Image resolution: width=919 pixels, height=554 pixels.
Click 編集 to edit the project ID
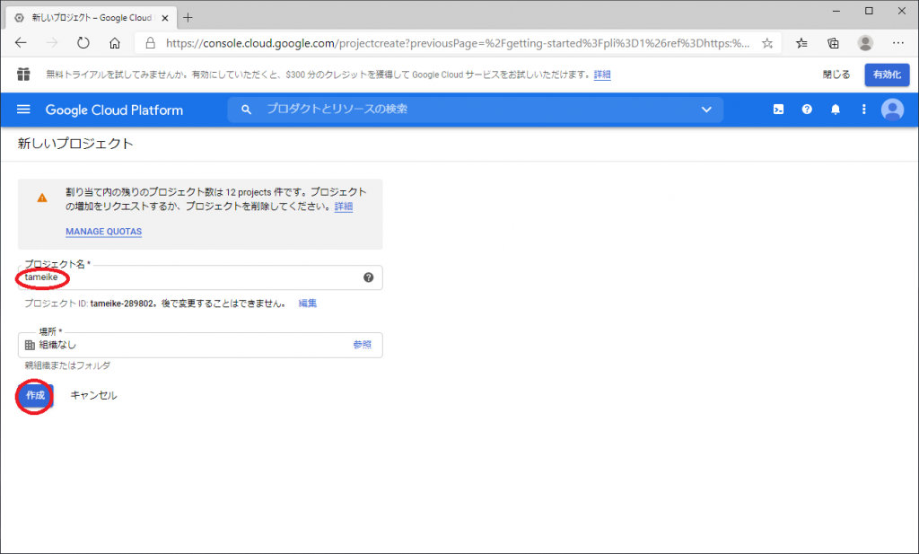(x=307, y=303)
